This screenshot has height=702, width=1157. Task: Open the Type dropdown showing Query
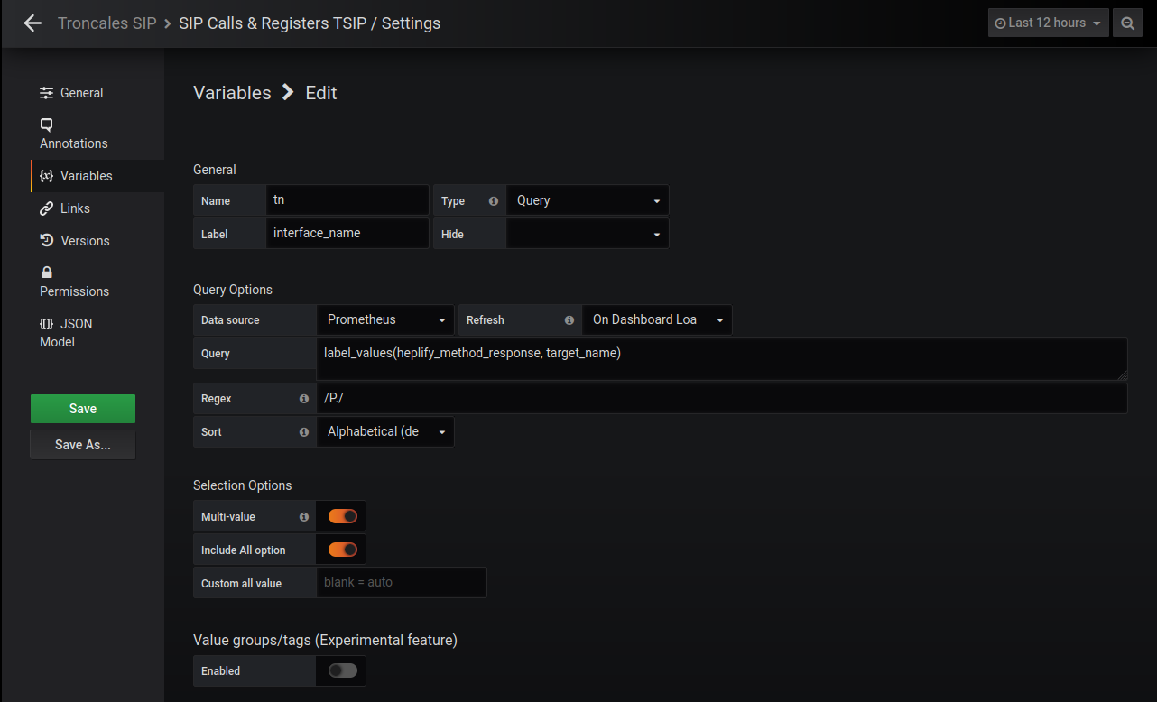[x=588, y=200]
